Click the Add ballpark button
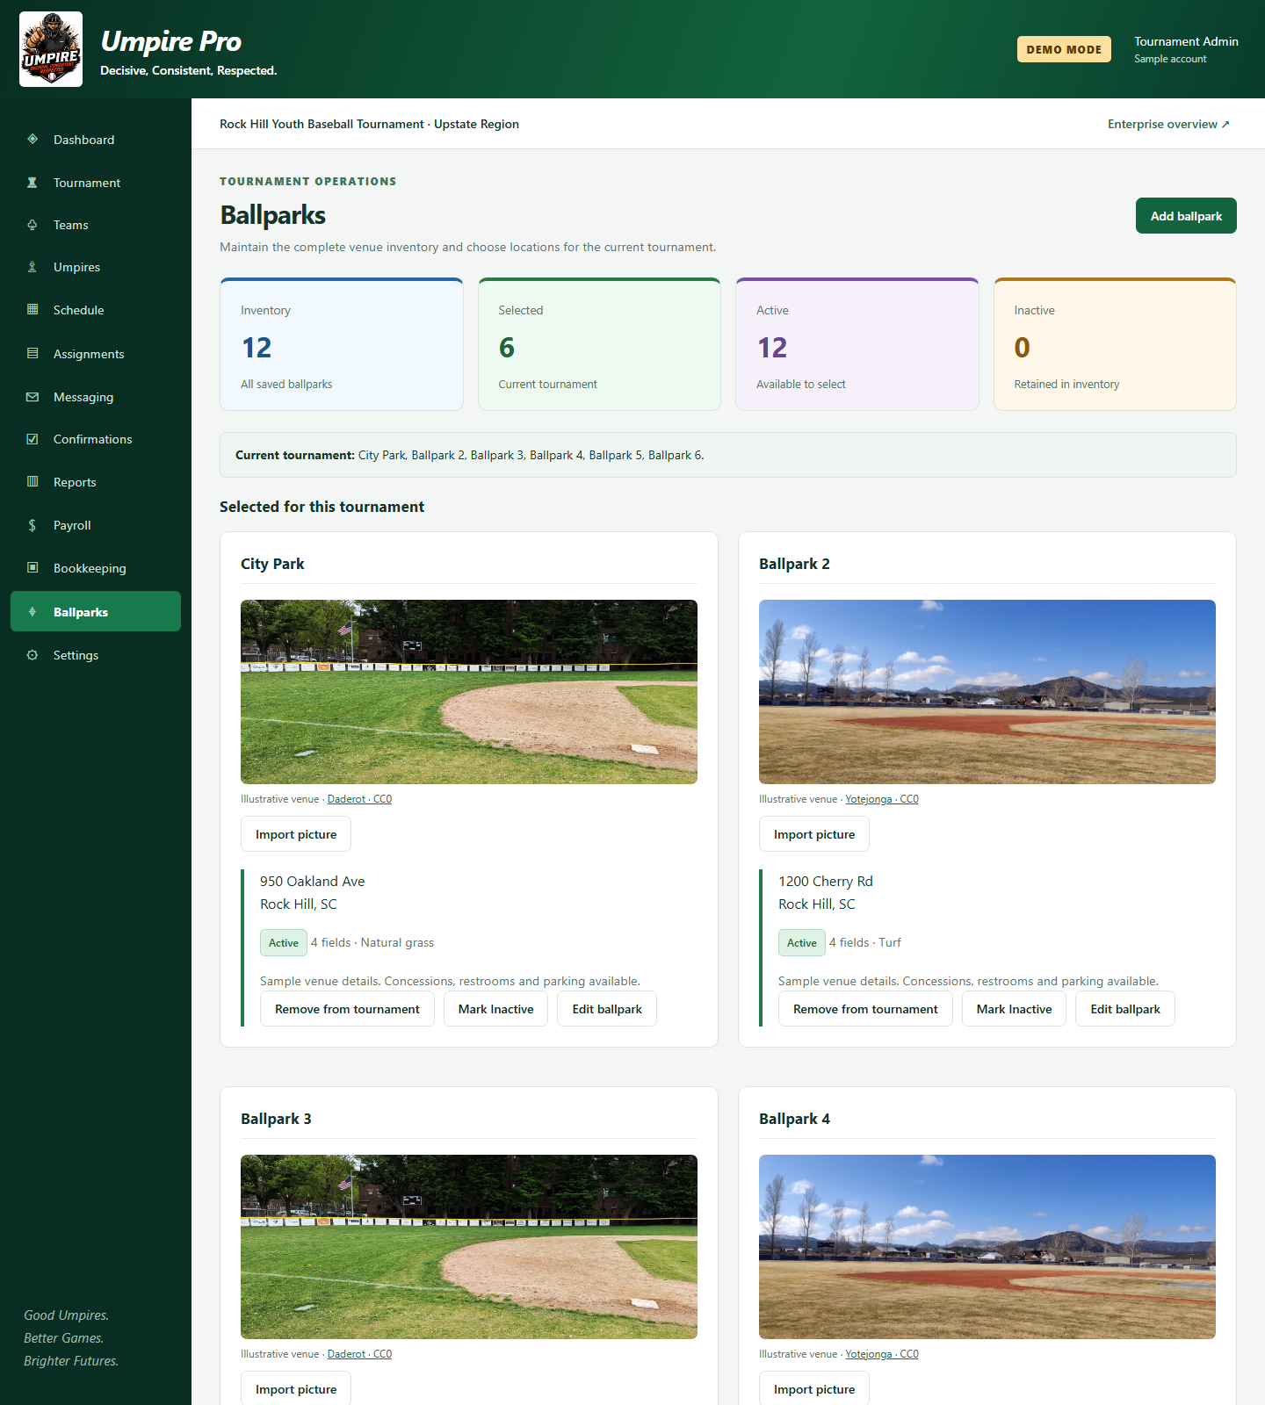1265x1405 pixels. click(x=1186, y=216)
